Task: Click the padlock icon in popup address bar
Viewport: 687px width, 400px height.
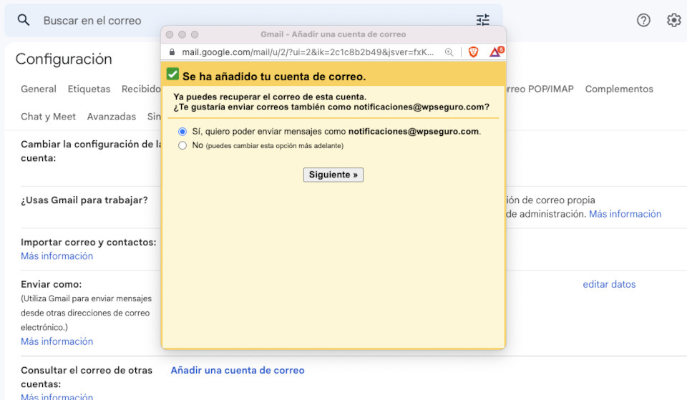Action: [x=172, y=52]
